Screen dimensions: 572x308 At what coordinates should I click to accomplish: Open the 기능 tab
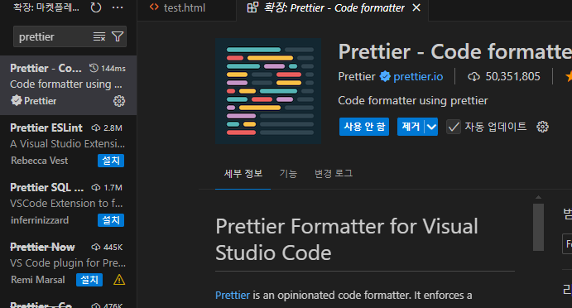[288, 173]
